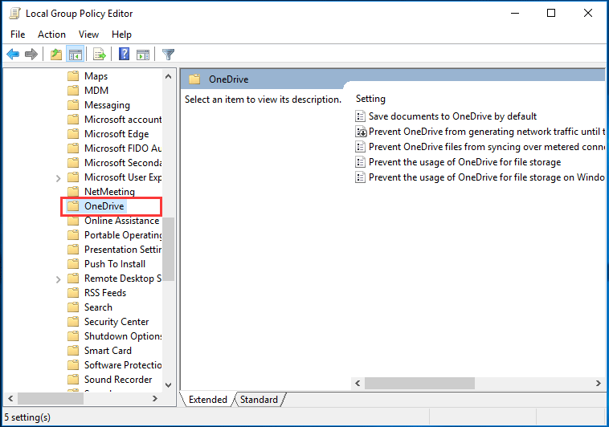Maximize the Local Group Policy Editor window
The height and width of the screenshot is (427, 609).
pos(550,13)
